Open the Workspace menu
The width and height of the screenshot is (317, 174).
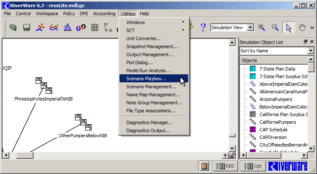[47, 14]
